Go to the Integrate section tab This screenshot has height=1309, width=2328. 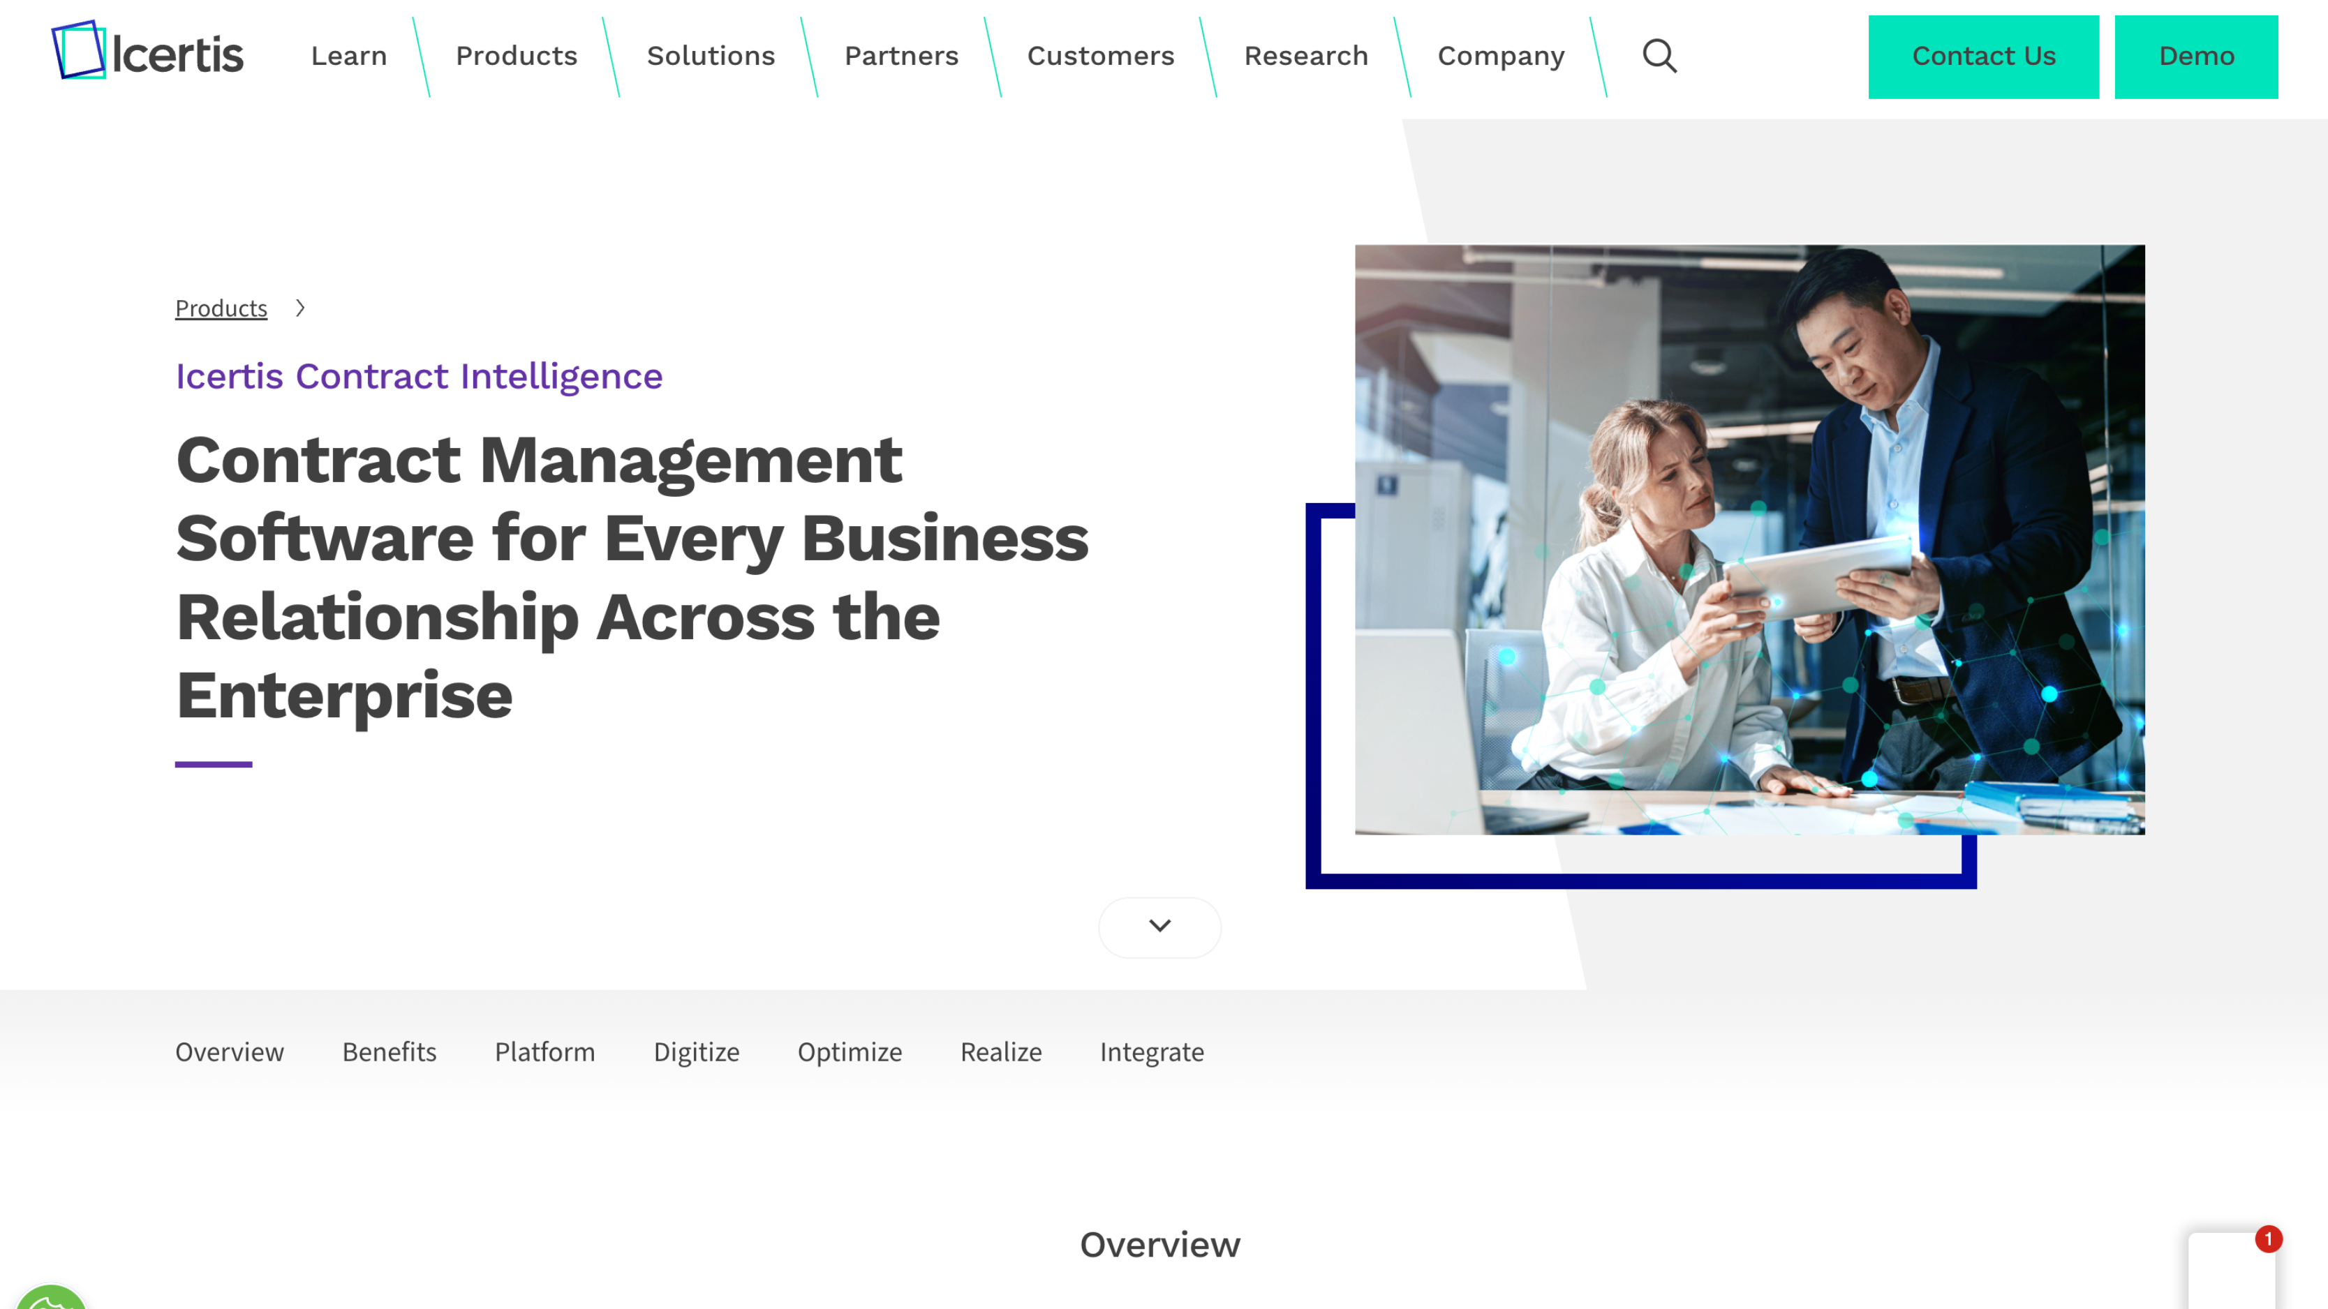[x=1151, y=1052]
